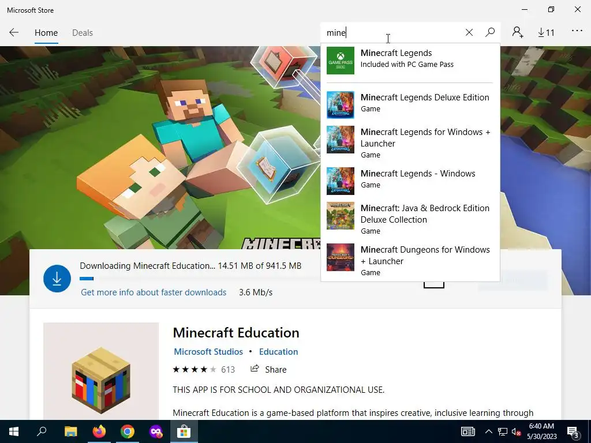Clear the search box text
Screen dimensions: 591x443
click(x=469, y=32)
